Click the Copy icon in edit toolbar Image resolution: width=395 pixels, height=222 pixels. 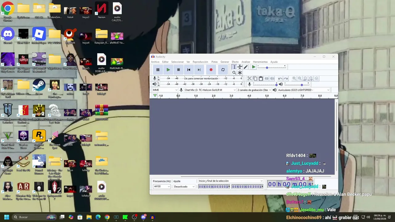click(x=255, y=79)
